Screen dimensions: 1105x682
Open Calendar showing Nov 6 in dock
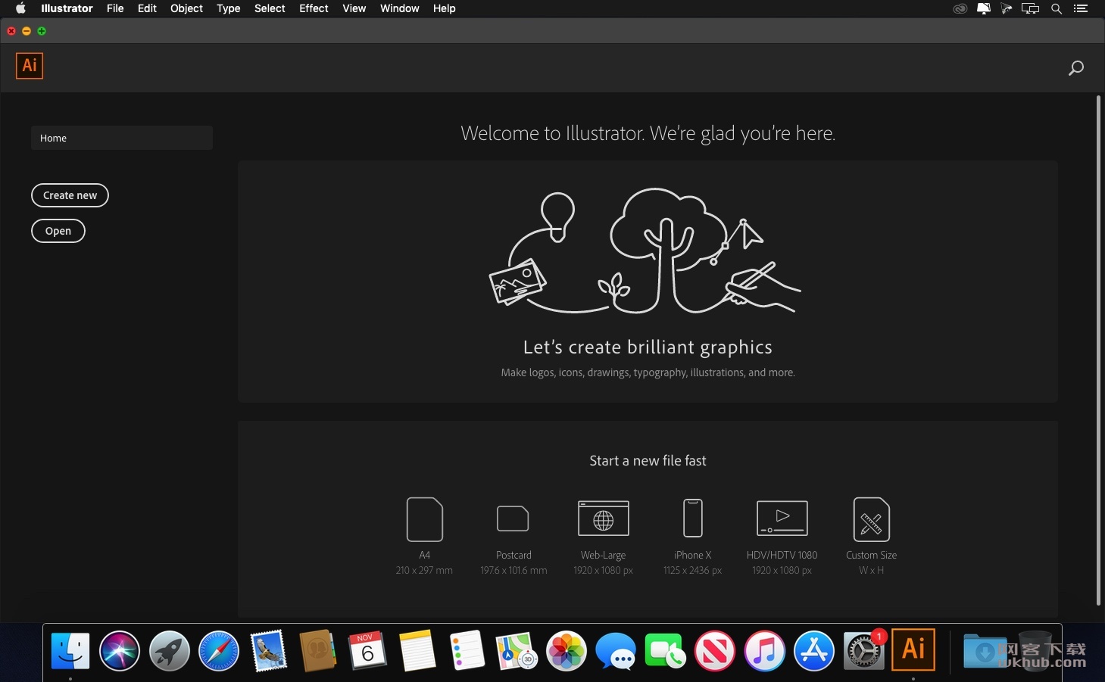(x=367, y=651)
